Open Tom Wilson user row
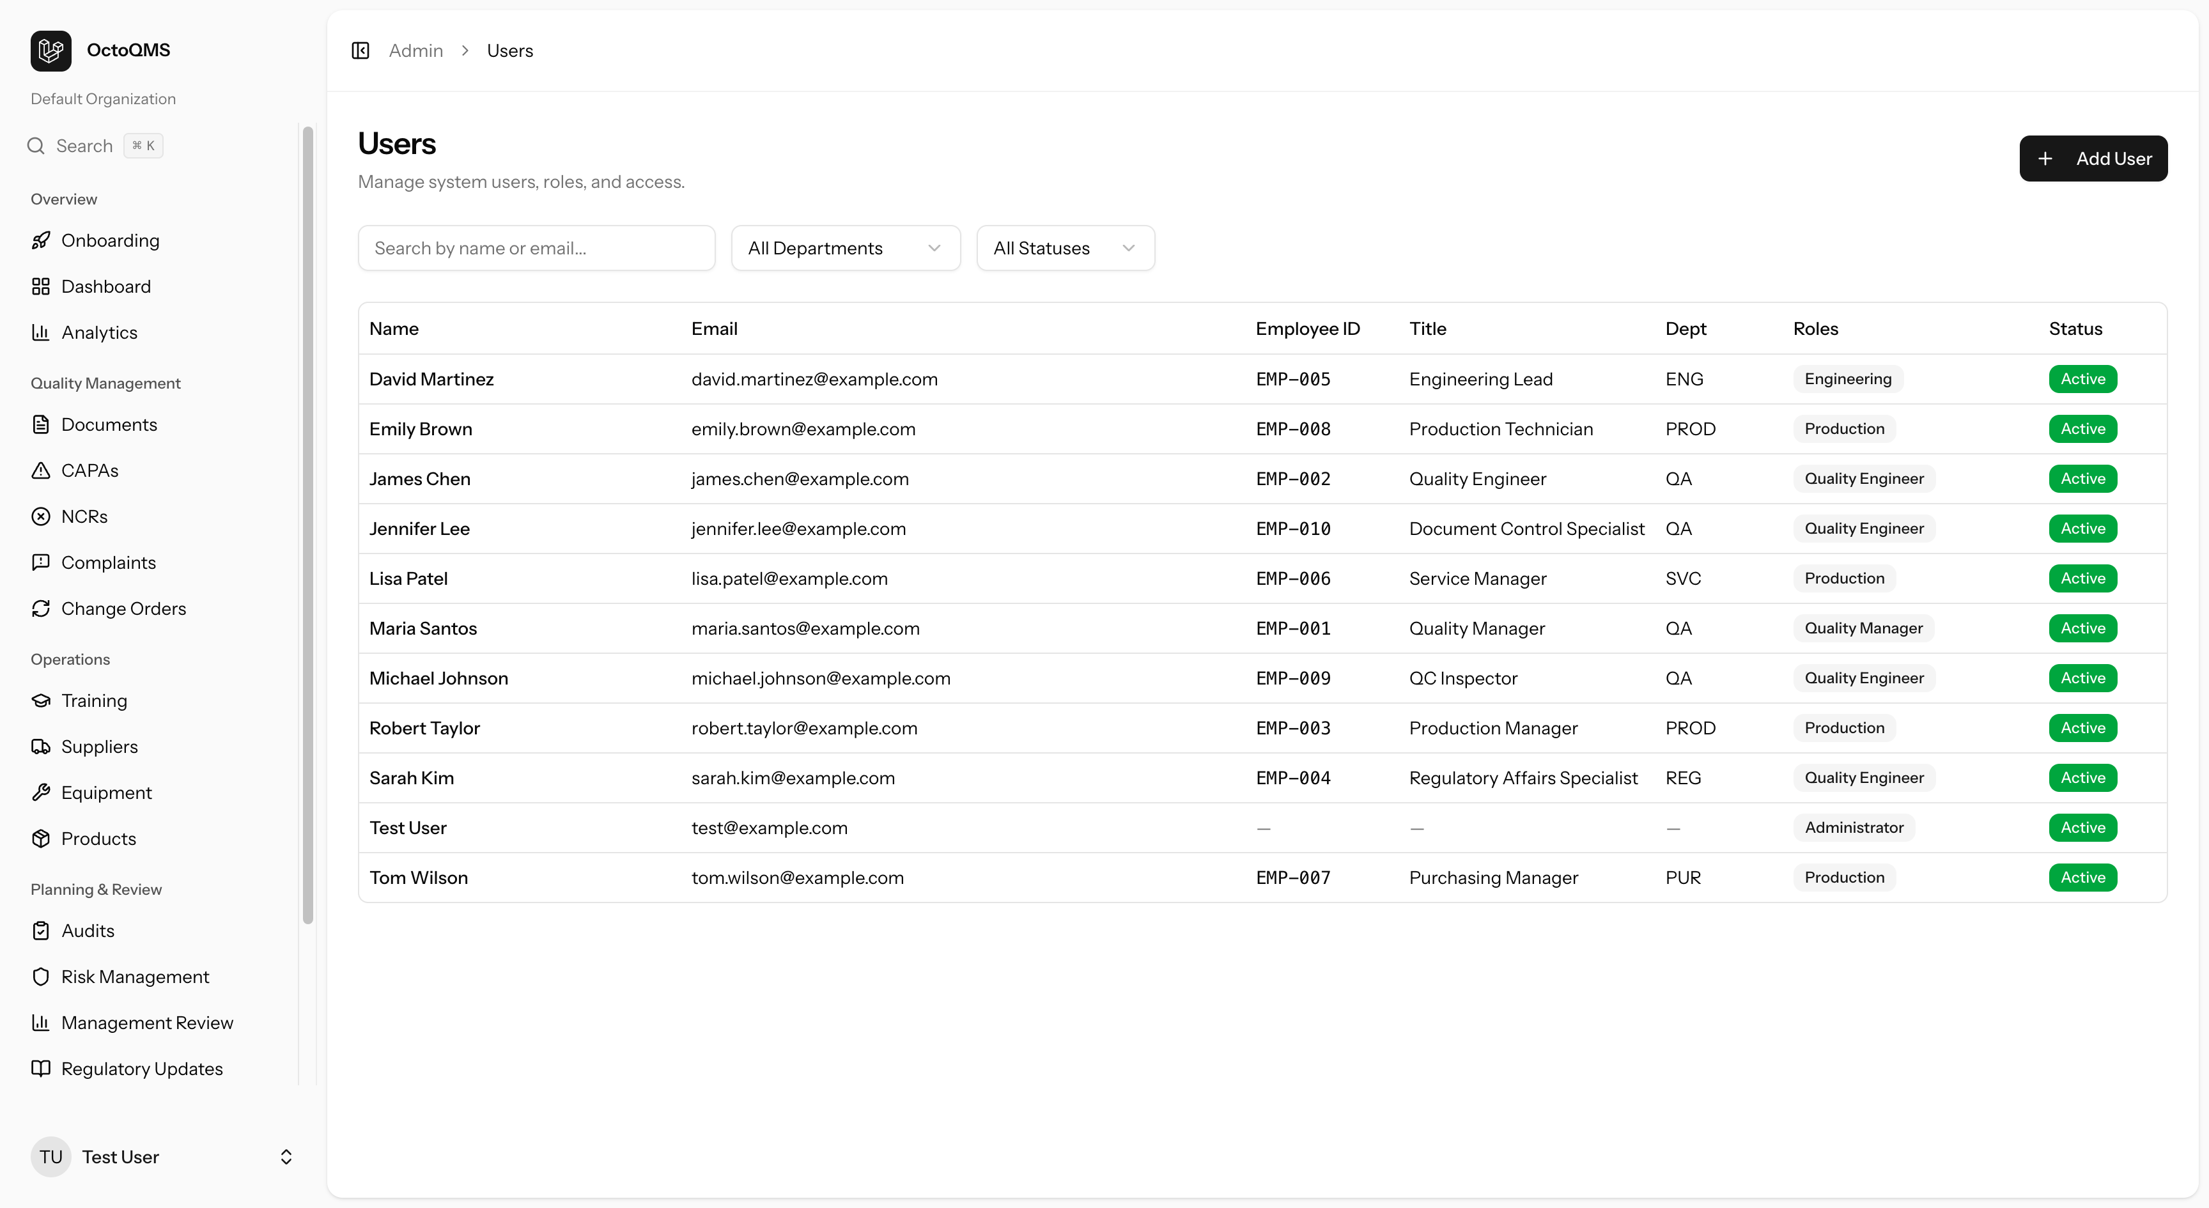Screen dimensions: 2209x1208 tap(1262, 877)
